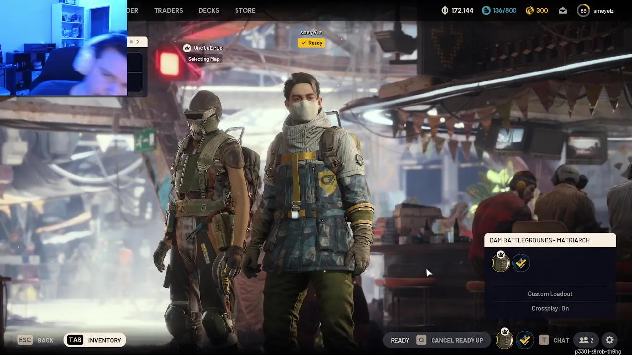Click the ESC key hint icon

tap(25, 340)
